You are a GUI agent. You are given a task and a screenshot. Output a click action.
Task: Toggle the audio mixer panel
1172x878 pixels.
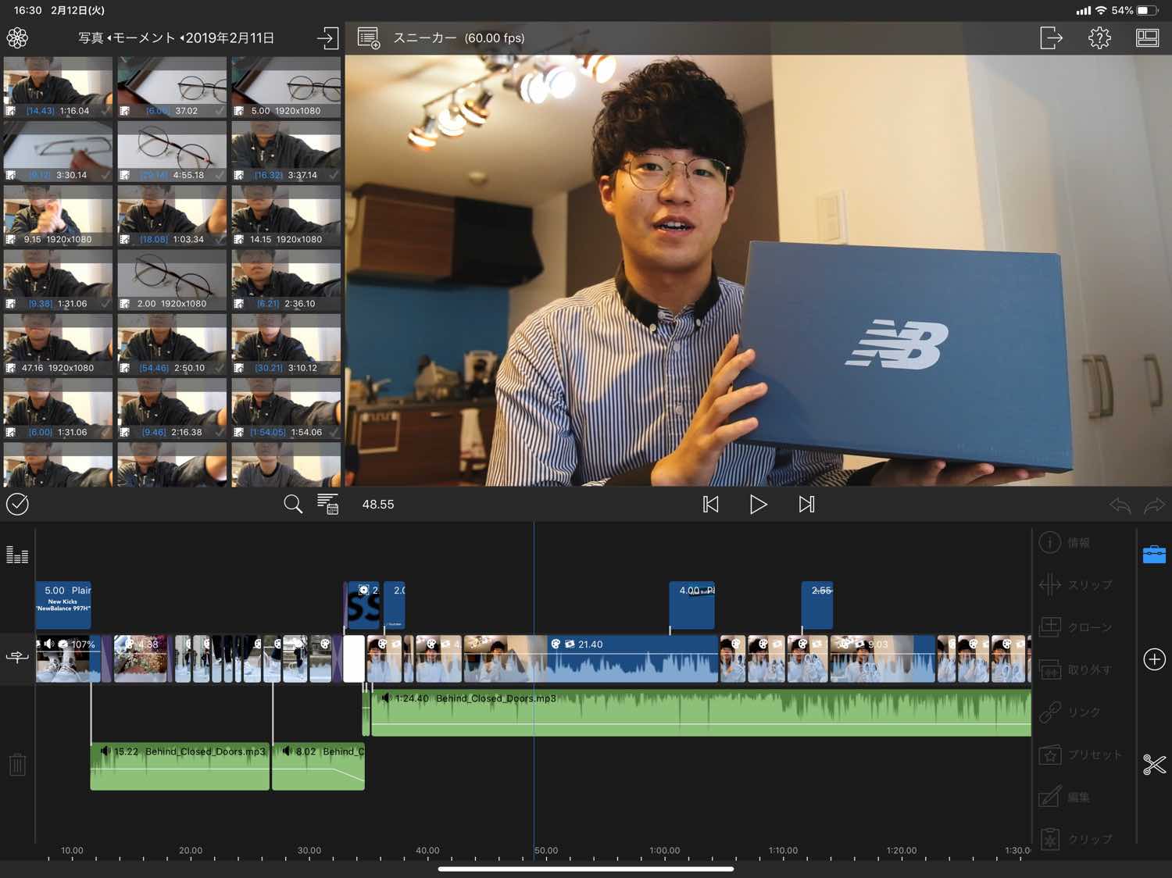click(x=17, y=555)
